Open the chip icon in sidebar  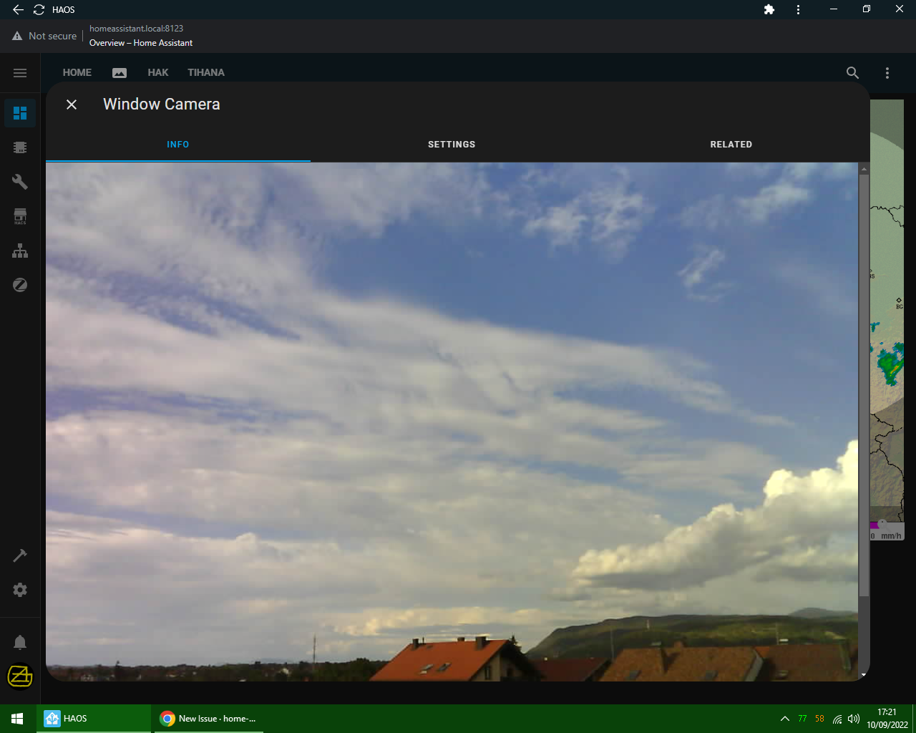20,147
